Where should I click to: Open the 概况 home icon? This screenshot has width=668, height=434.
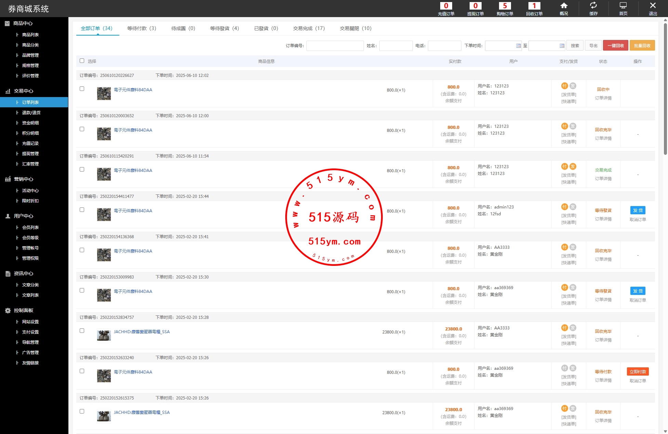pos(564,6)
